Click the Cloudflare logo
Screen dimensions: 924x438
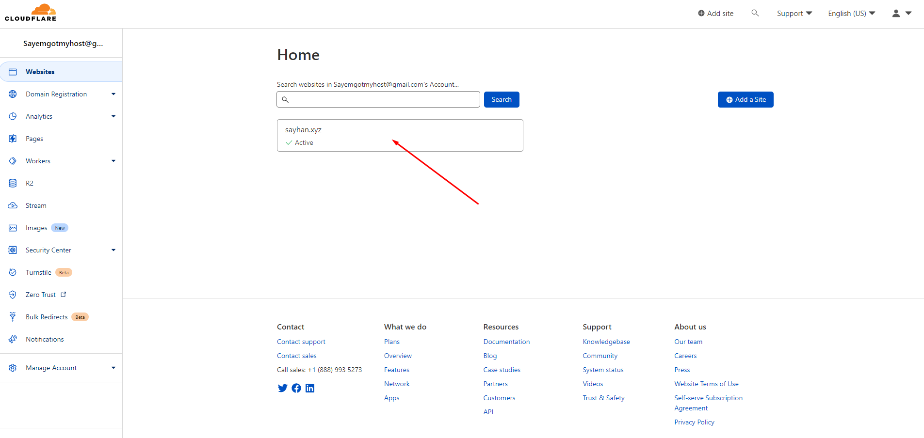[31, 13]
